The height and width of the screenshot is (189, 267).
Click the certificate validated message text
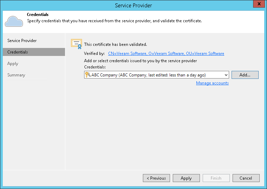coord(115,44)
